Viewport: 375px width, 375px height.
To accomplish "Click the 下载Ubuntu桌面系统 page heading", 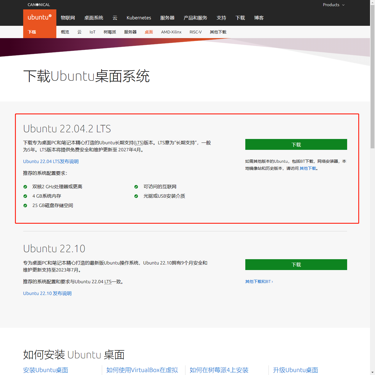I will tap(86, 76).
